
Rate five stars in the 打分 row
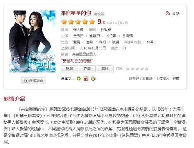tap(147, 69)
